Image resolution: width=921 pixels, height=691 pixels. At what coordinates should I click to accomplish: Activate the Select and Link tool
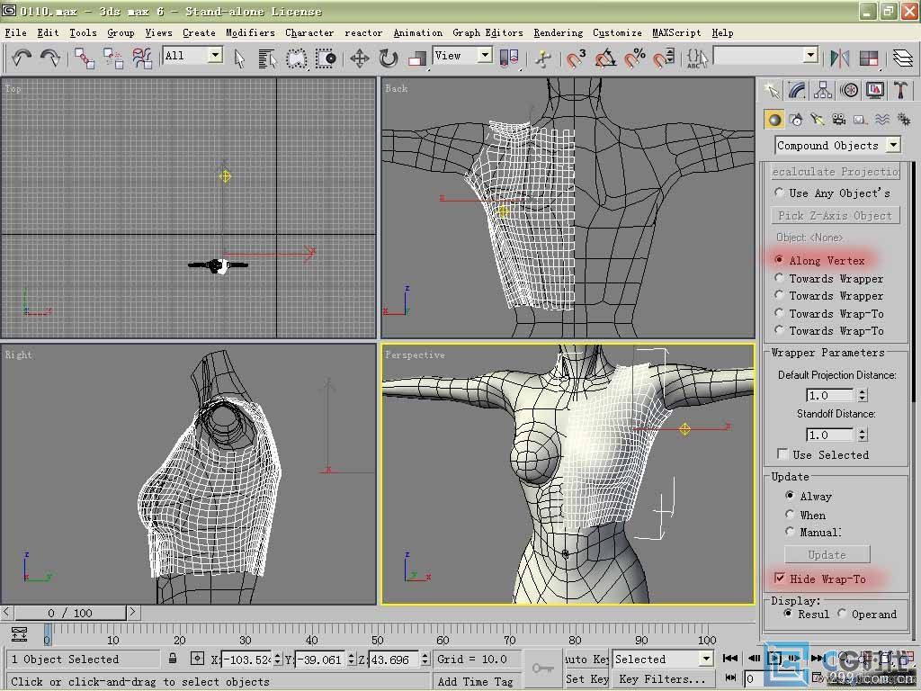pyautogui.click(x=85, y=58)
